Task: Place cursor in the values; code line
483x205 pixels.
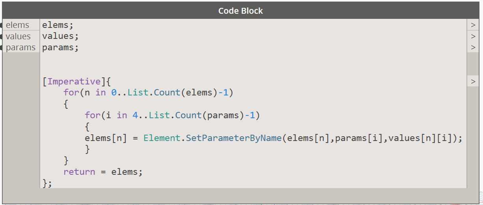Action: pos(60,36)
